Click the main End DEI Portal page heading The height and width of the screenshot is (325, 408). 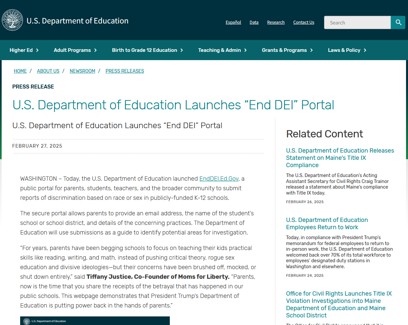coord(173,105)
